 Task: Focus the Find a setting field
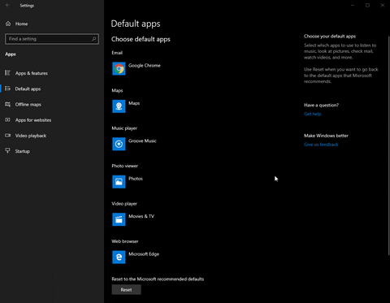[52, 39]
